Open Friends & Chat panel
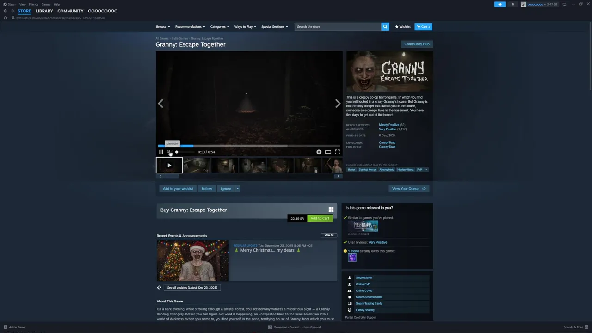This screenshot has width=592, height=333. click(576, 327)
